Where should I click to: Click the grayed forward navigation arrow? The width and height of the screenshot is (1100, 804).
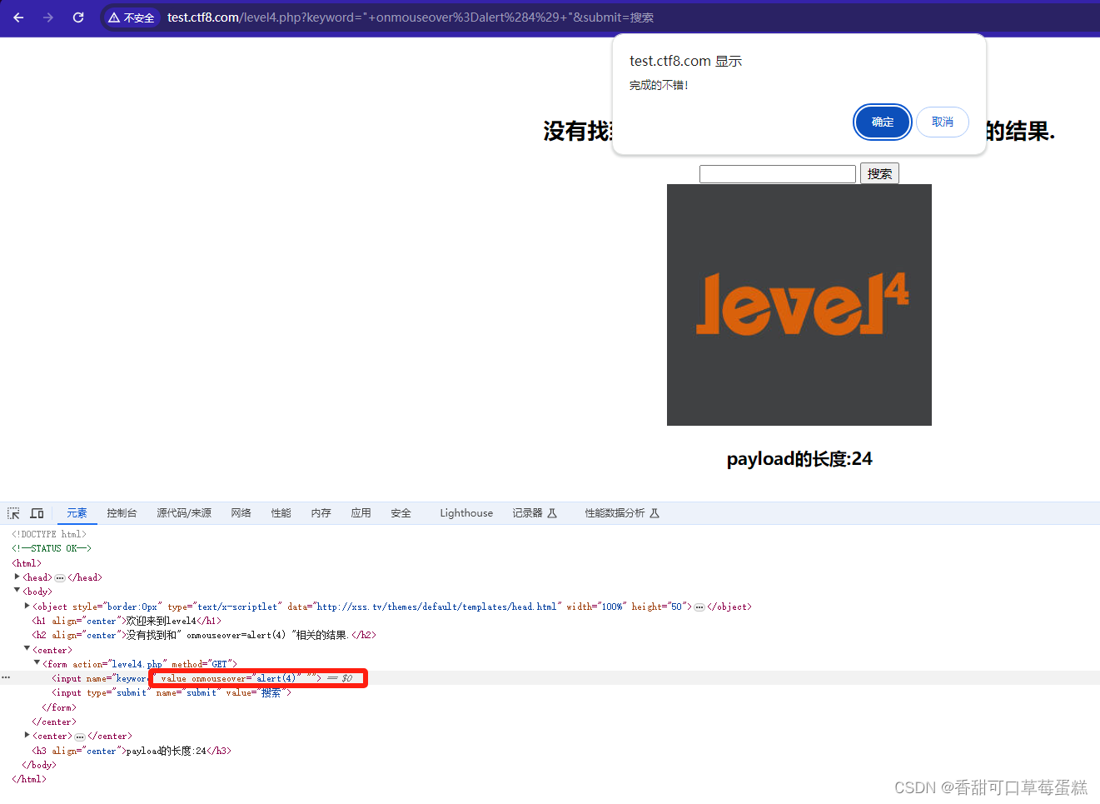[48, 17]
